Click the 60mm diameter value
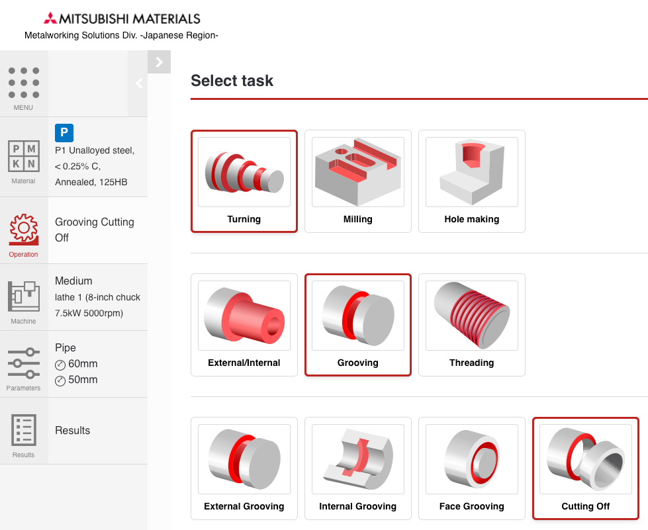648x530 pixels. click(83, 364)
